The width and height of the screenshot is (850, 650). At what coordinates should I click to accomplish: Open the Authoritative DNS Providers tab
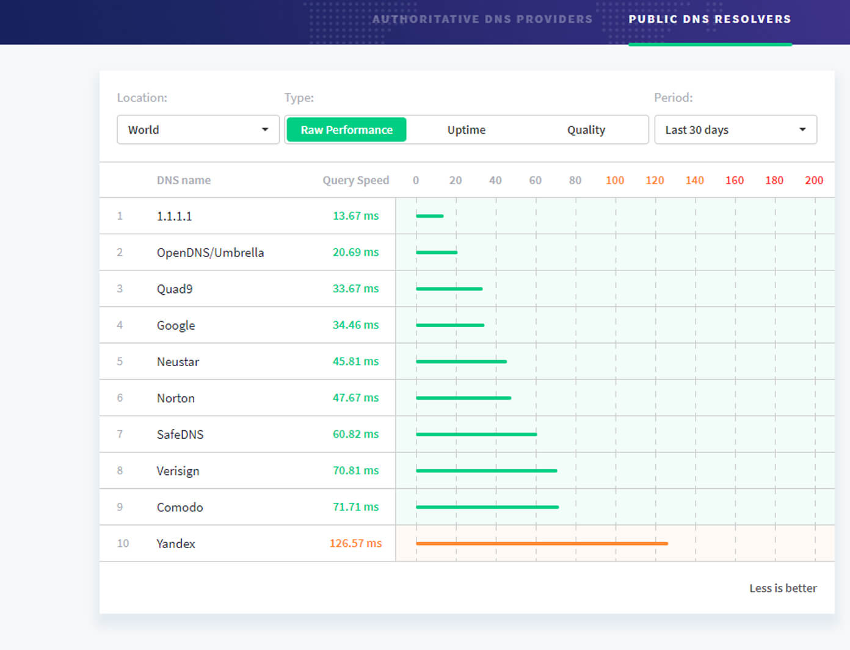pos(482,19)
